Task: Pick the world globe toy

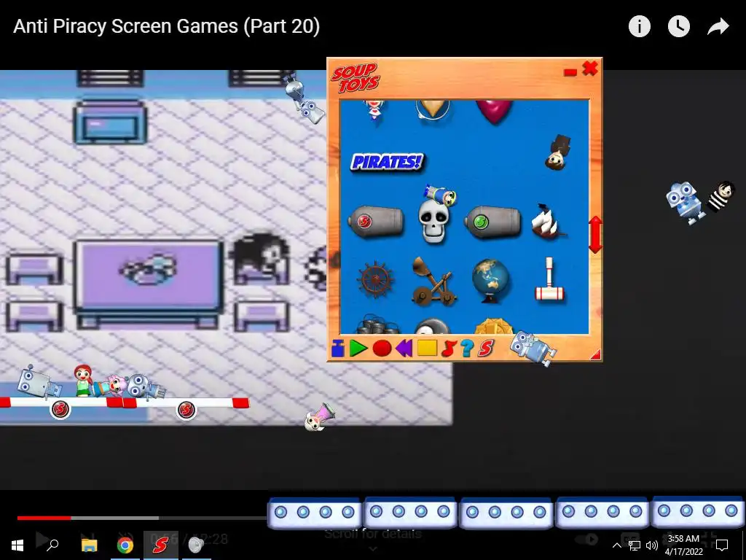Action: [490, 281]
